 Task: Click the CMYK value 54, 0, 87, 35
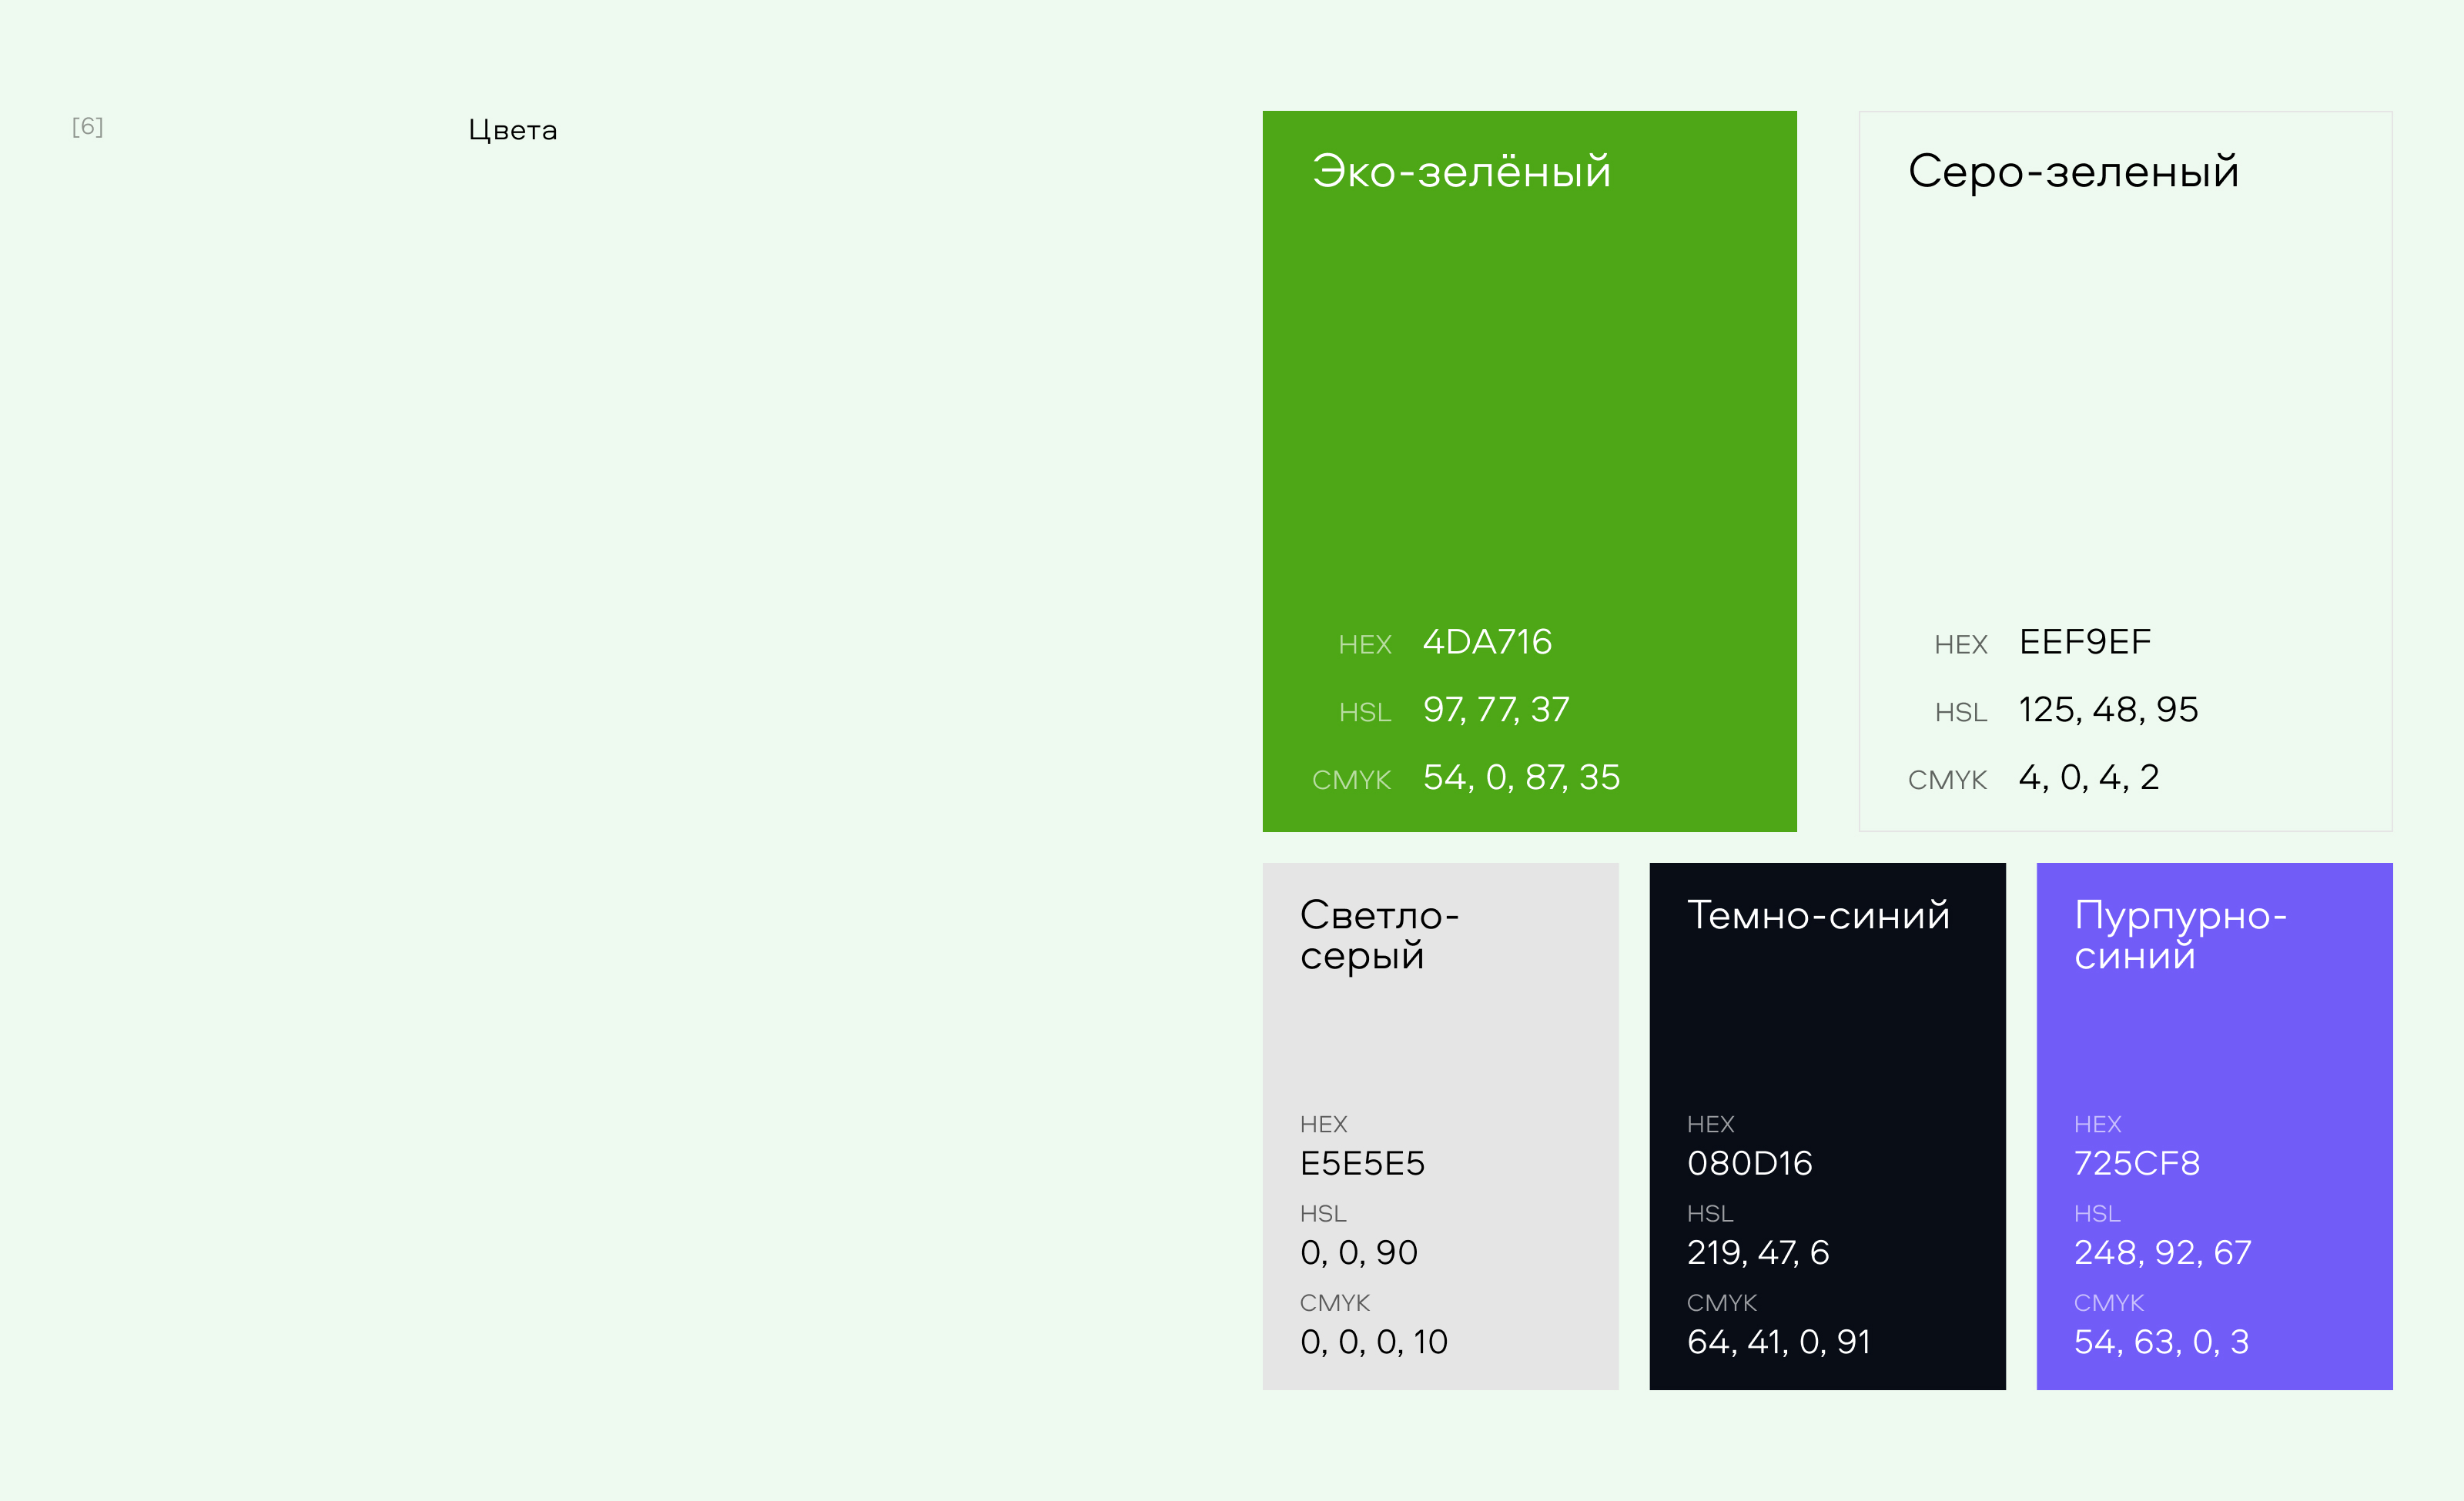[x=1521, y=777]
